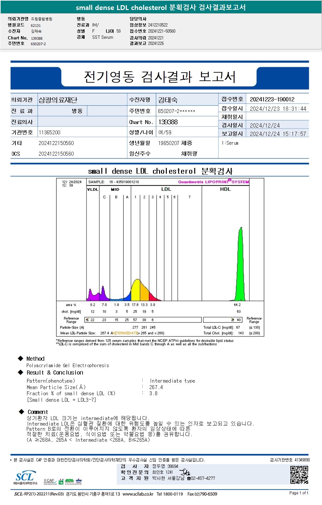Click the specimen type 'SST Serum'

[x=103, y=37]
